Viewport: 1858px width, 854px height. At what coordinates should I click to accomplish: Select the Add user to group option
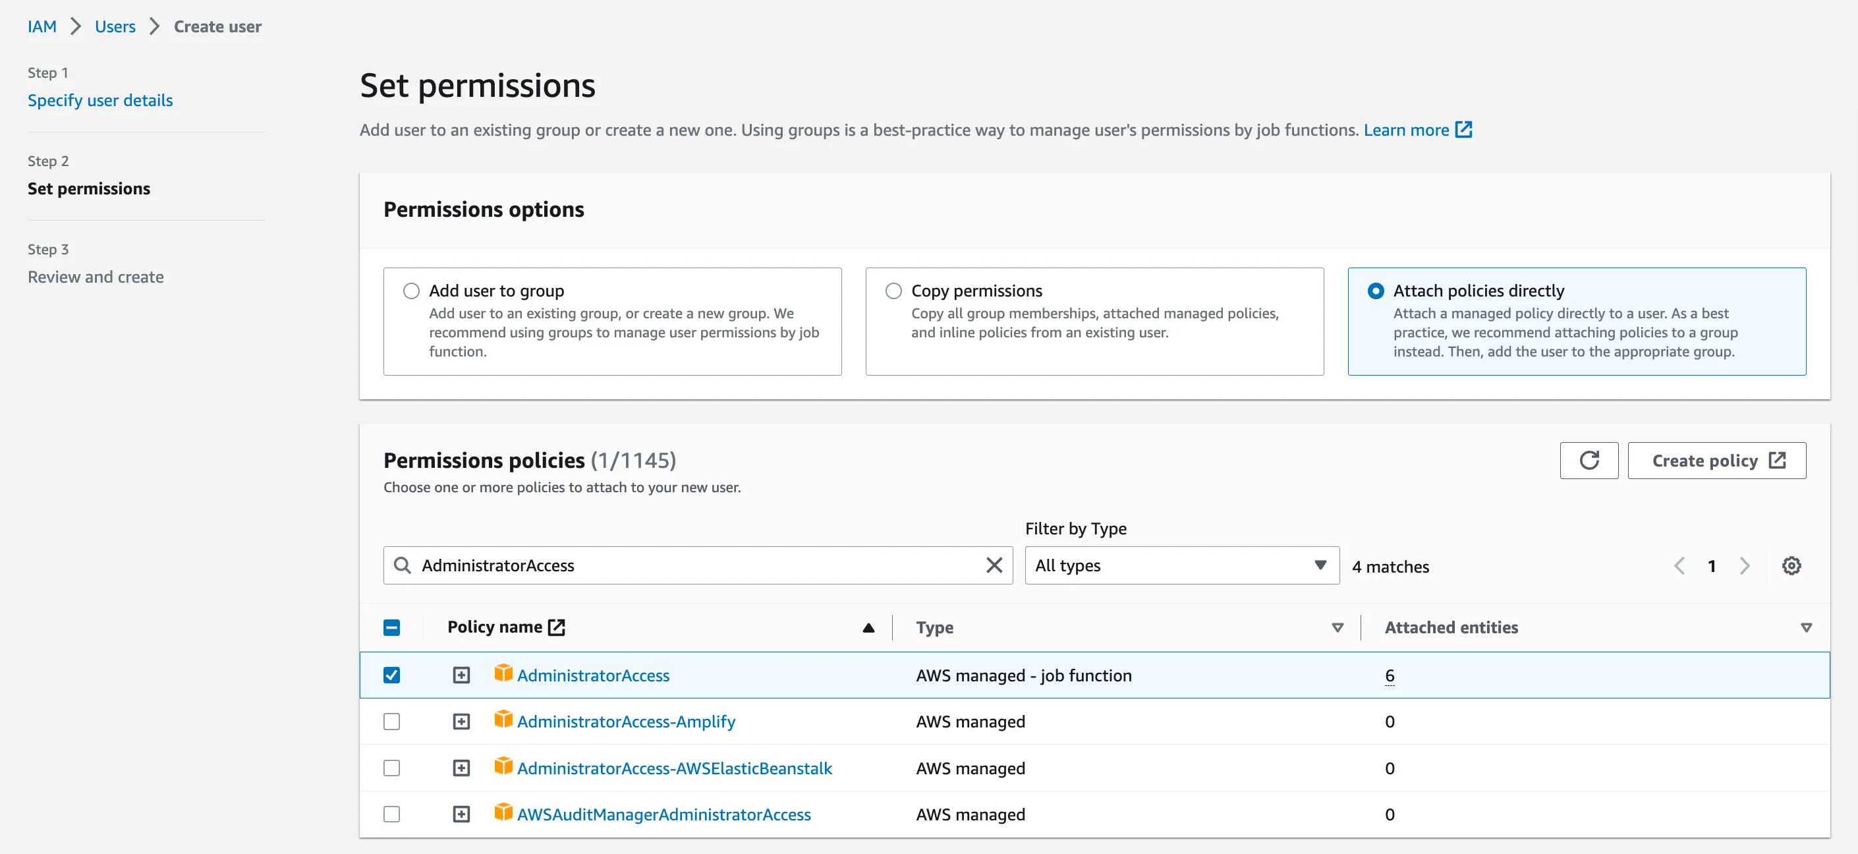pos(411,291)
